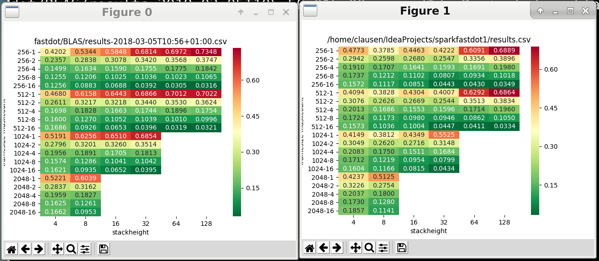Image resolution: width=599 pixels, height=261 pixels.
Task: Select cell 0.5125 in Figure 1 heatmap
Action: (x=384, y=177)
